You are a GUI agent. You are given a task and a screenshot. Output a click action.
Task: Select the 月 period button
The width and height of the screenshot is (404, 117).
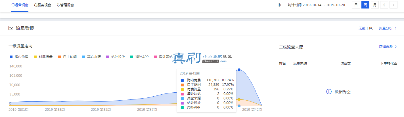click(375, 5)
